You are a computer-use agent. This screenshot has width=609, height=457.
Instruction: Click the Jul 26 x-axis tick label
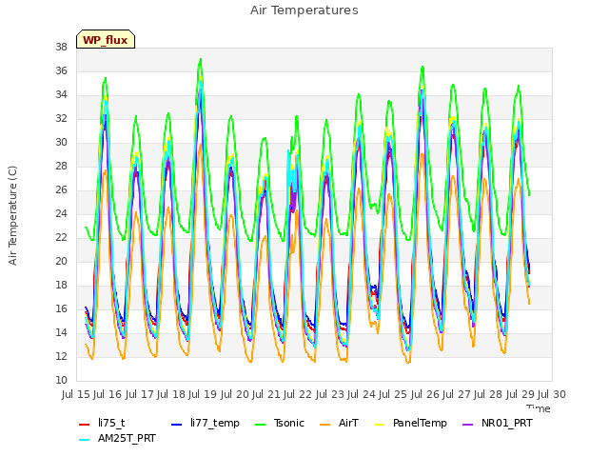[425, 394]
